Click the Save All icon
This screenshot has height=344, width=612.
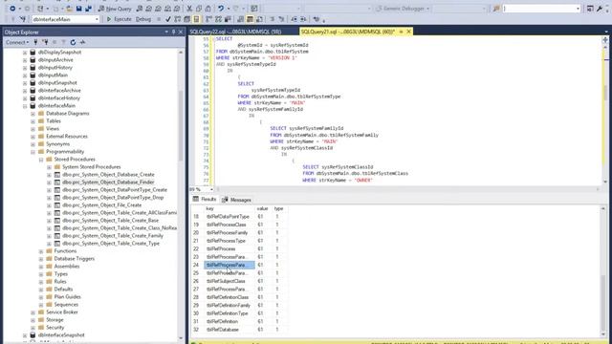88,9
